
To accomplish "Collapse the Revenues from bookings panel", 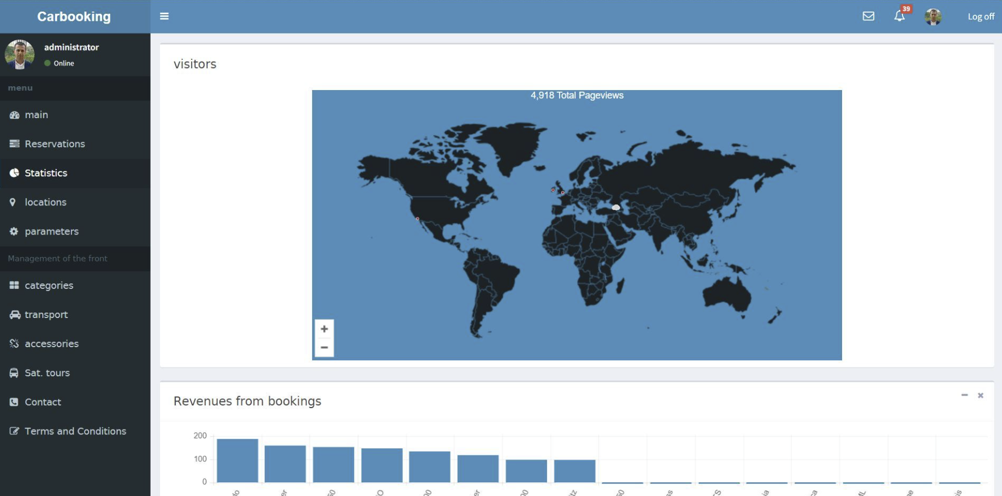I will coord(964,395).
